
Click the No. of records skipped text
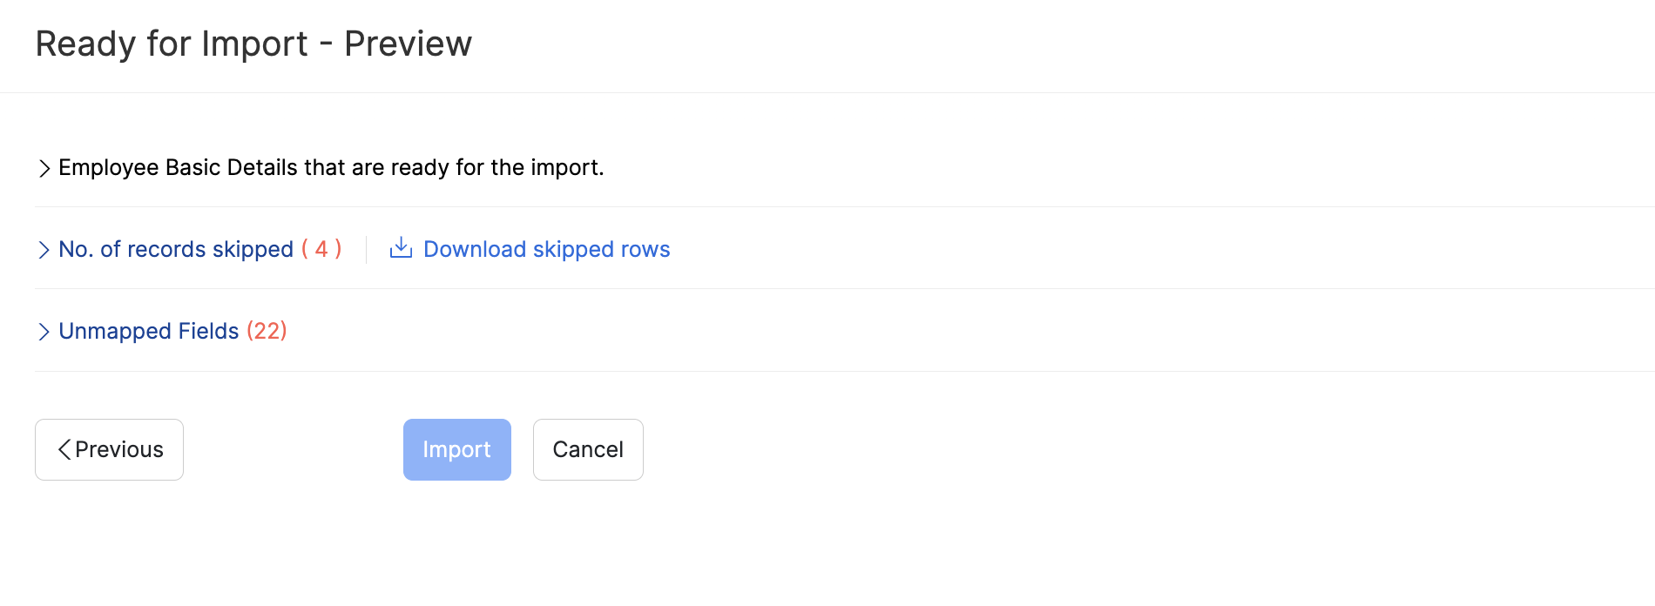click(x=174, y=250)
